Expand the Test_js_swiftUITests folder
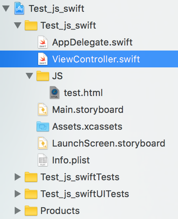The image size is (178, 219). tap(18, 194)
